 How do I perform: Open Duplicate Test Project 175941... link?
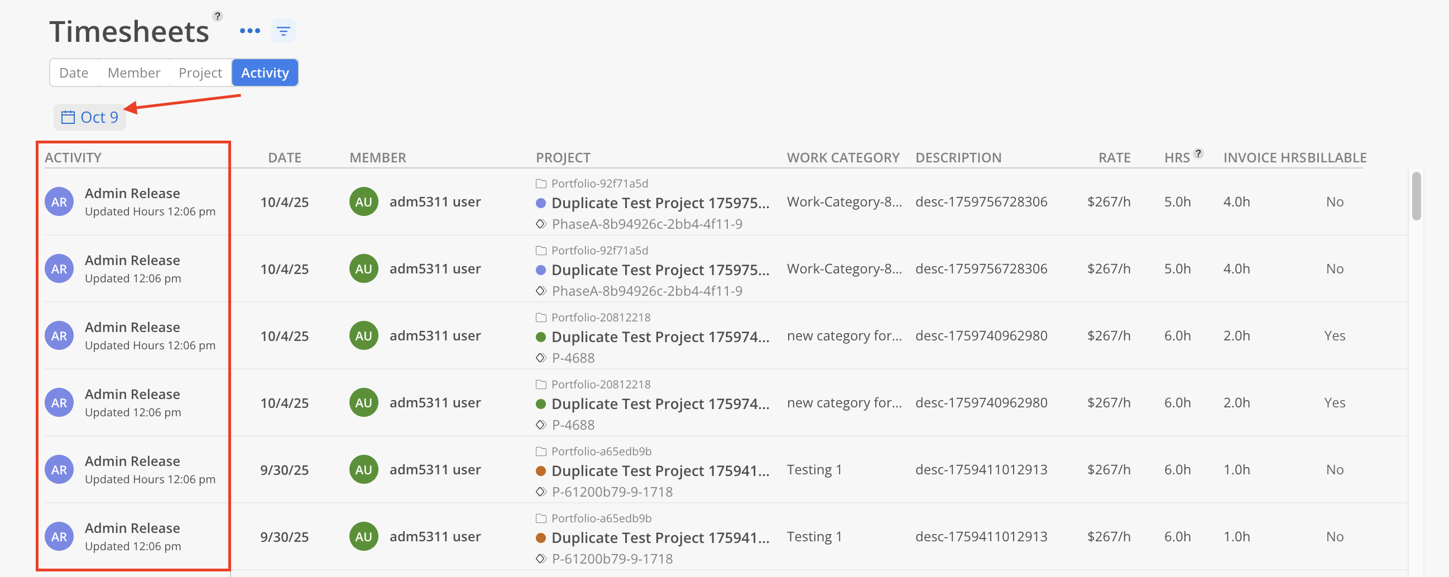point(660,471)
